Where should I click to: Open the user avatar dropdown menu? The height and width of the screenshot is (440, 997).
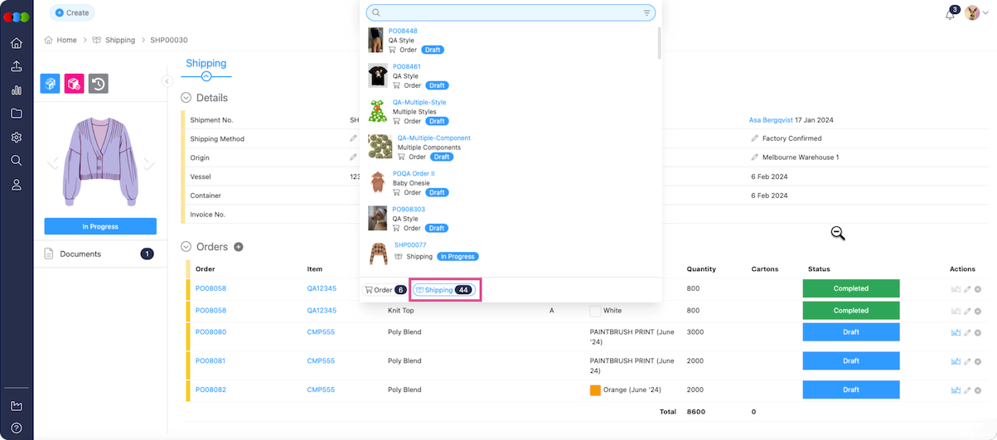pos(976,14)
